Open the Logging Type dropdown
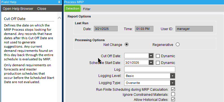Viewport: 224px width, 102px height. (x=172, y=83)
